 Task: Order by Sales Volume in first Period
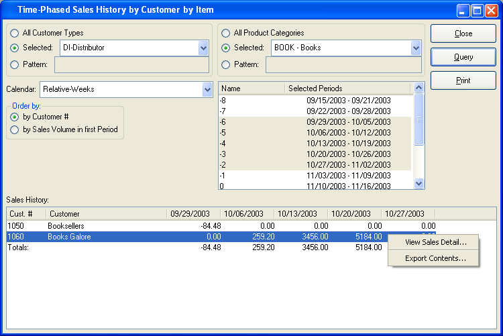pyautogui.click(x=15, y=129)
